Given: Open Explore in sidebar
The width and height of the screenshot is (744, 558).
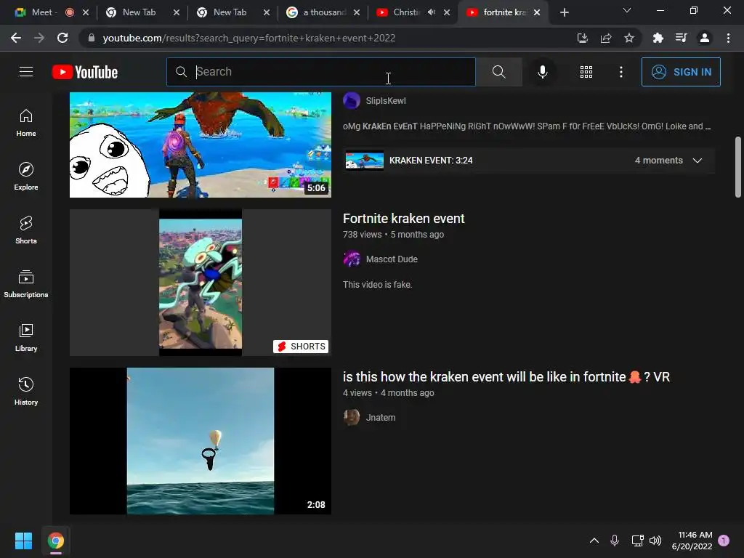Looking at the screenshot, I should pos(26,177).
